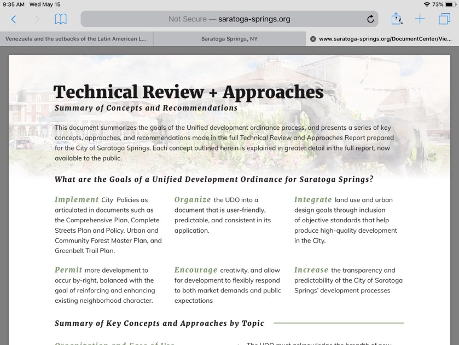Show all tabs overview icon
The image size is (459, 345).
444,19
